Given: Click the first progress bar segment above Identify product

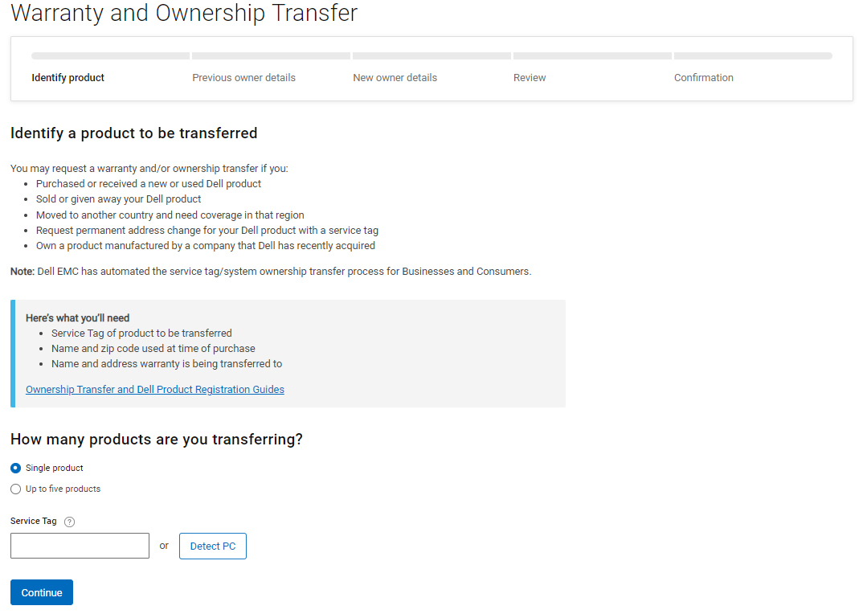Looking at the screenshot, I should [x=111, y=56].
